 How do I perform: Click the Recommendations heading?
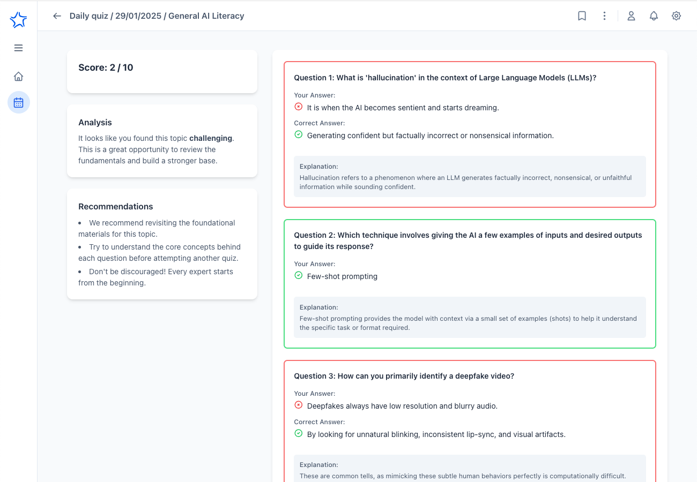(115, 207)
